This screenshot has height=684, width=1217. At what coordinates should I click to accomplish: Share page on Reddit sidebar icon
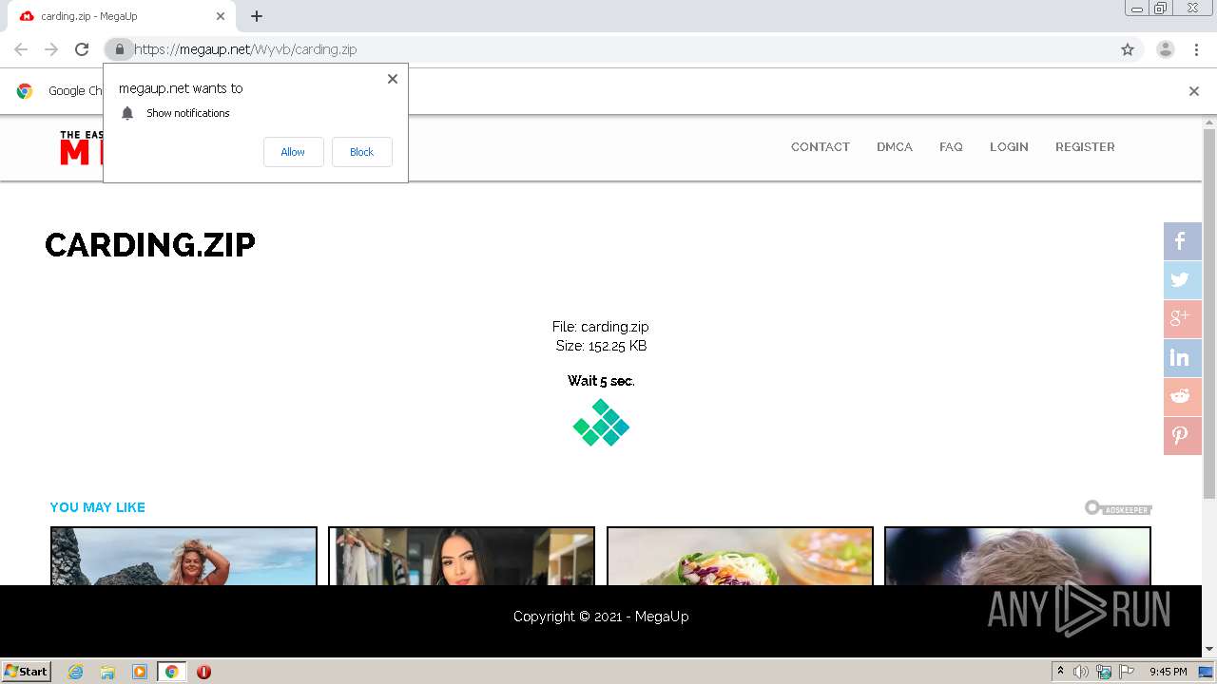[1182, 397]
